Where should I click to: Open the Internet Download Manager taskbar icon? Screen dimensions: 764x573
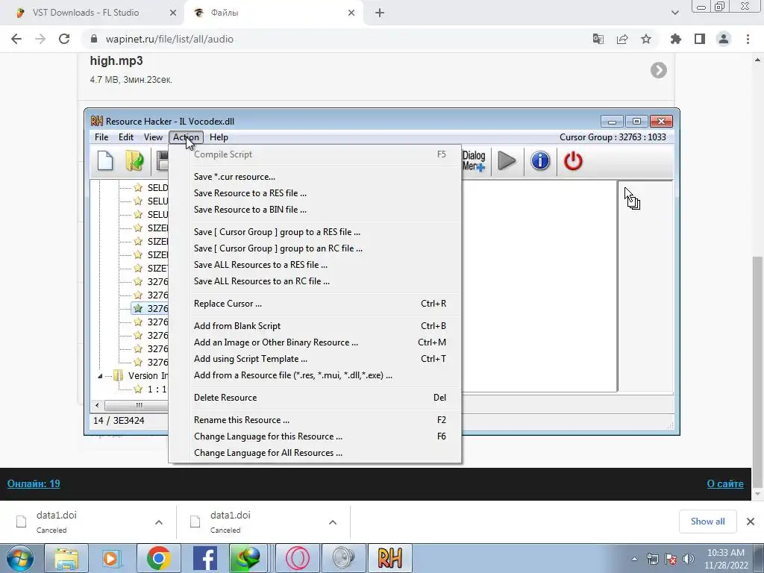[x=247, y=558]
